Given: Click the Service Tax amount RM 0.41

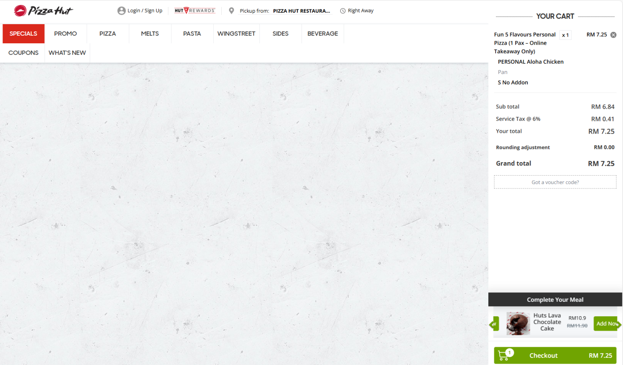Looking at the screenshot, I should 603,119.
